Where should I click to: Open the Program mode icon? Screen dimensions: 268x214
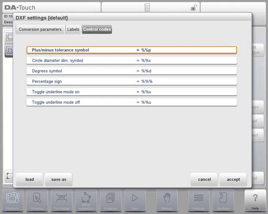(x=111, y=201)
